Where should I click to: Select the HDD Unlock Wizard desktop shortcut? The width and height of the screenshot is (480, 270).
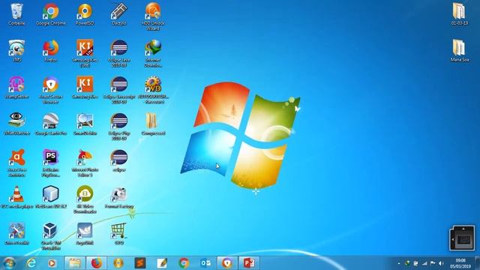point(153,16)
